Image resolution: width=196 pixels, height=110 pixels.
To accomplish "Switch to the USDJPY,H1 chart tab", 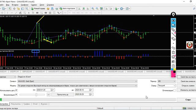I will (x=14, y=71).
